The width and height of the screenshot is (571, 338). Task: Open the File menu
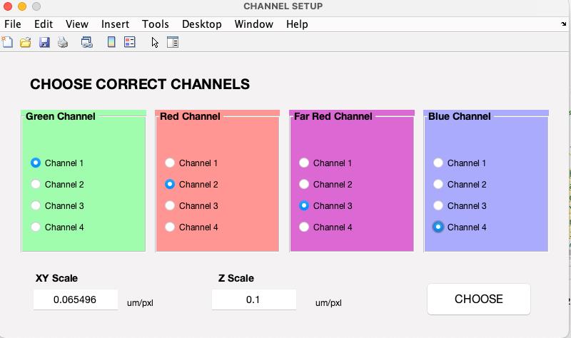pos(13,24)
